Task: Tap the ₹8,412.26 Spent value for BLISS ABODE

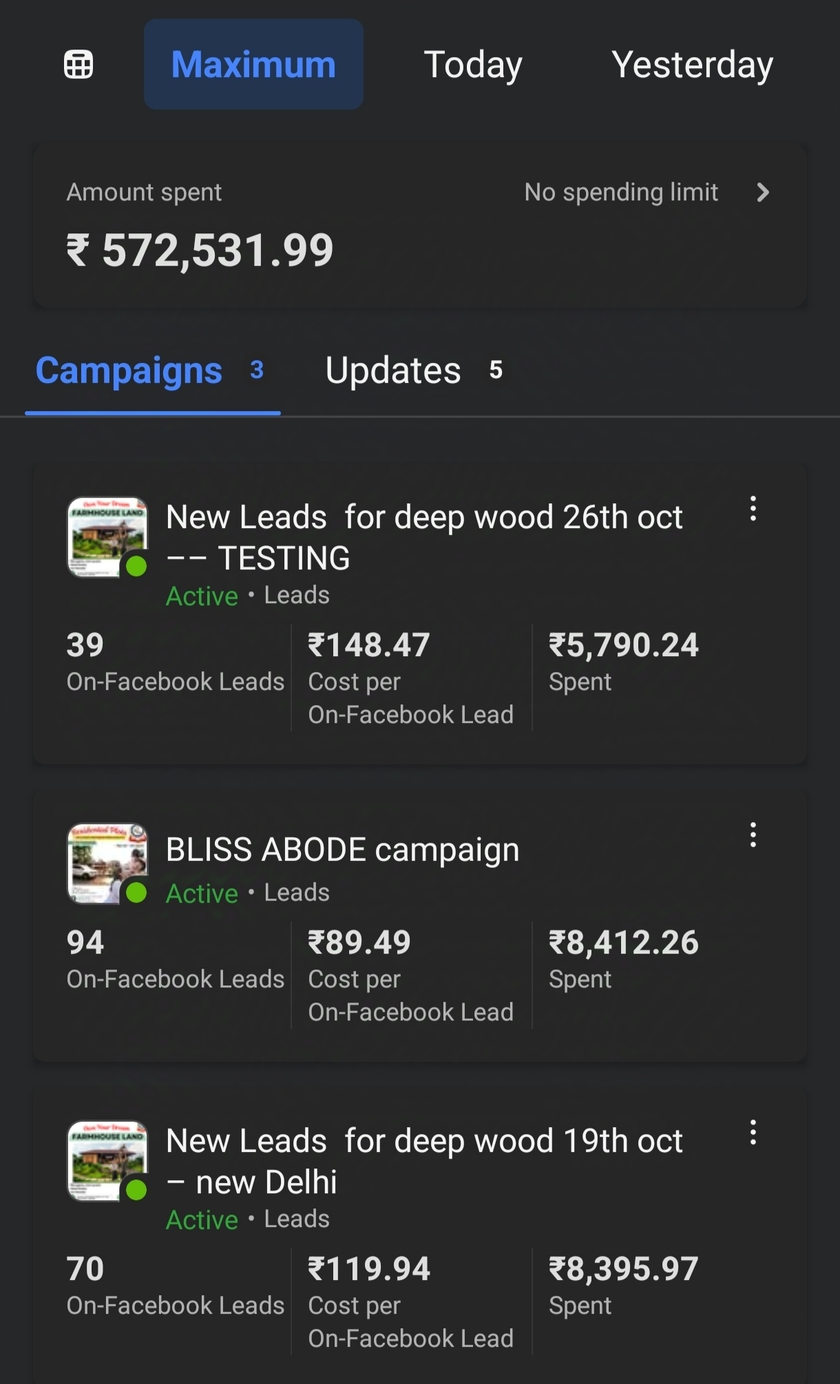Action: [x=623, y=943]
